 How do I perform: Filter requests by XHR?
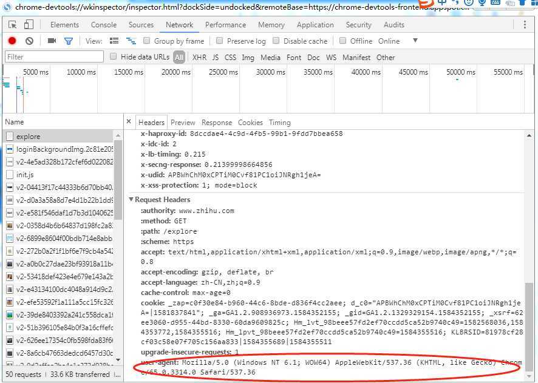click(199, 57)
